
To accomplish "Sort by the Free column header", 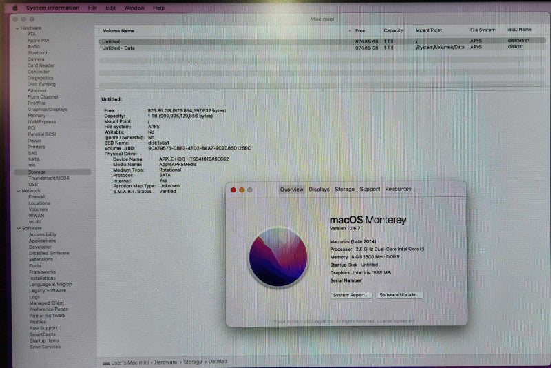I will (360, 30).
